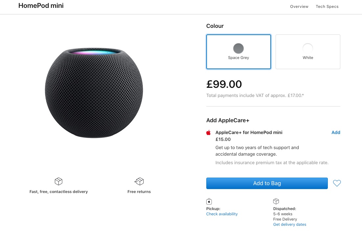Click the White colour swatch circle
The height and width of the screenshot is (232, 362).
click(x=308, y=48)
